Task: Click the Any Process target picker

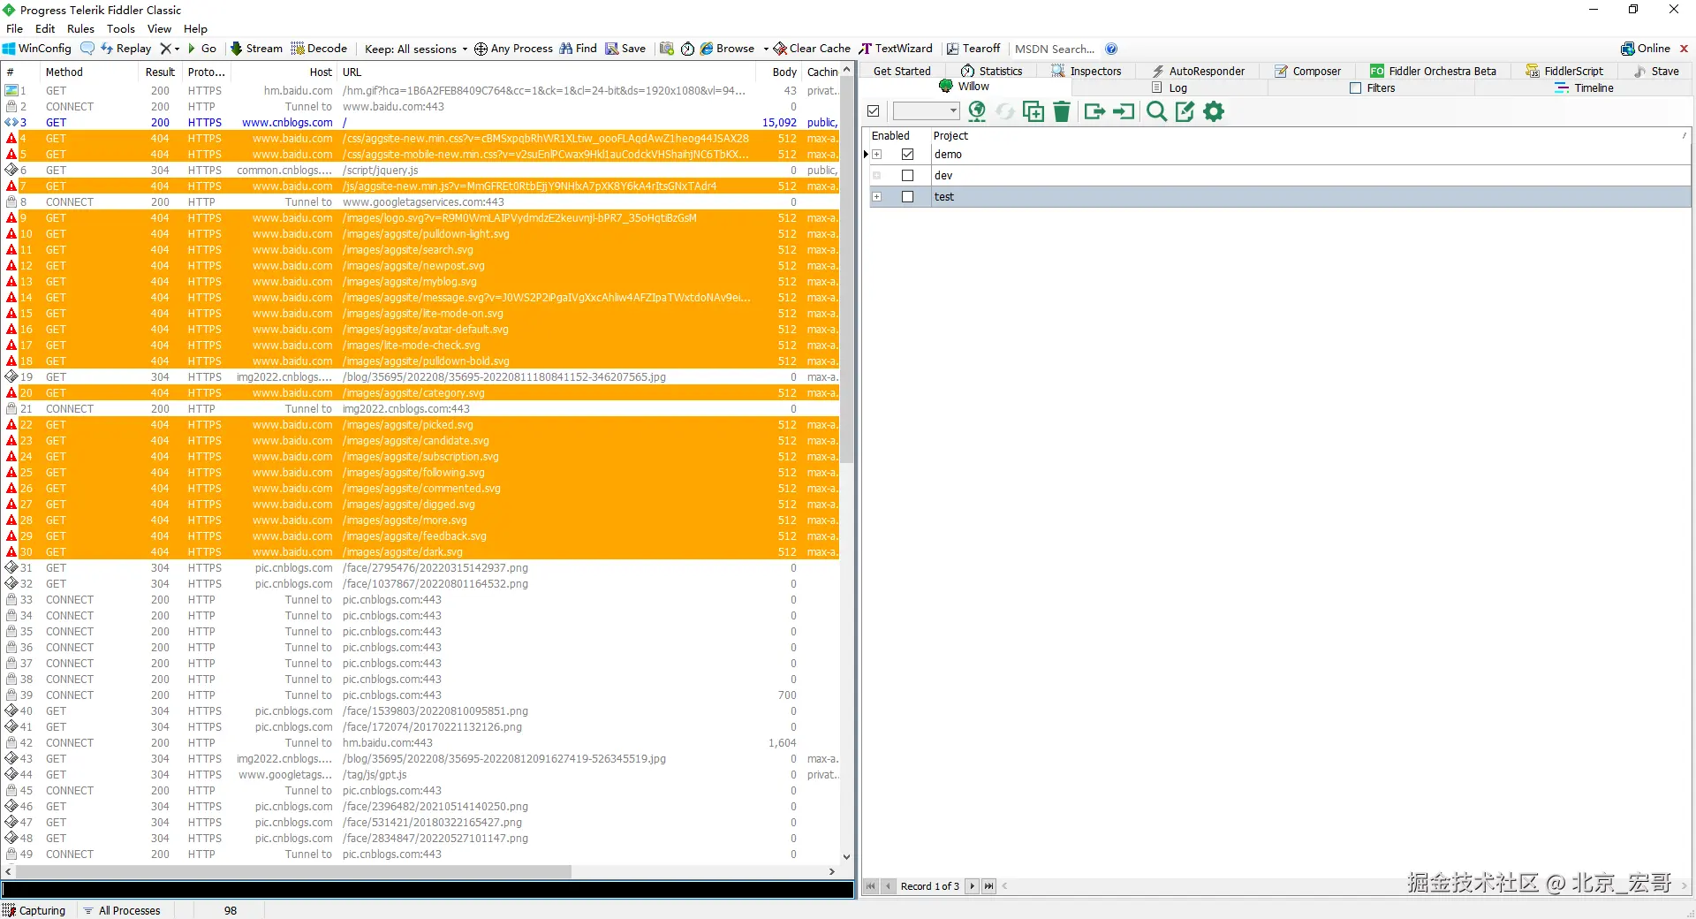Action: pos(513,49)
